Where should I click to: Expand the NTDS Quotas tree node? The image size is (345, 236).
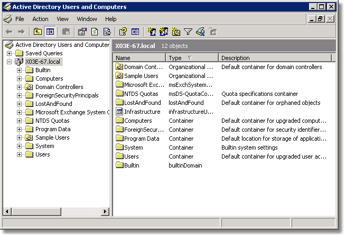click(20, 121)
